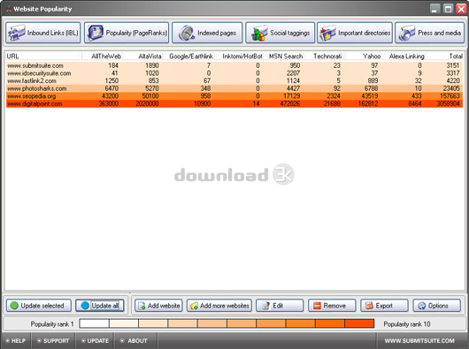469x349 pixels.
Task: Open the WWW.SUBMITSUITE.COM link
Action: [419, 341]
